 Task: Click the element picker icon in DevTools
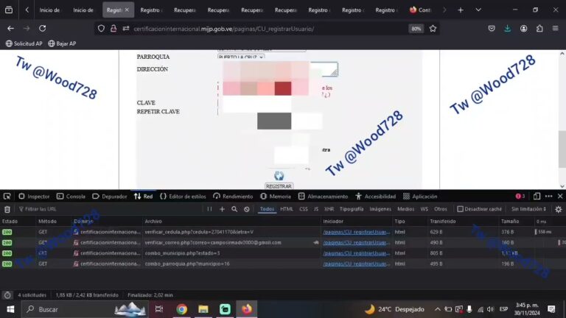click(7, 197)
